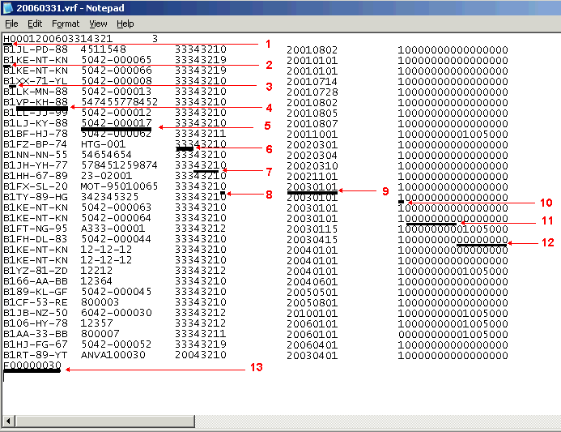Place cursor in footer line F00000030
The height and width of the screenshot is (432, 561).
(x=32, y=366)
